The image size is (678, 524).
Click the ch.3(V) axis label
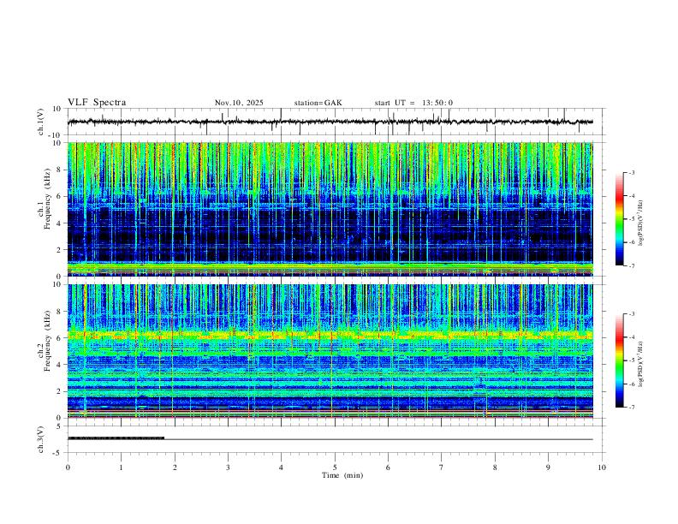click(x=41, y=439)
